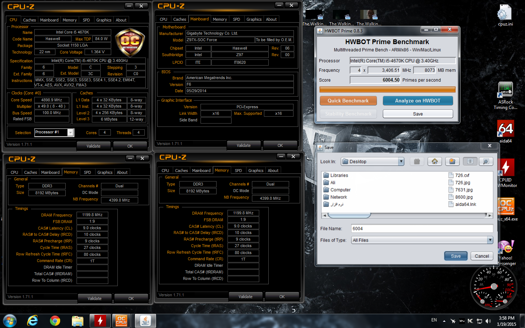
Task: Switch Save dialog to List view
Action: [x=470, y=161]
